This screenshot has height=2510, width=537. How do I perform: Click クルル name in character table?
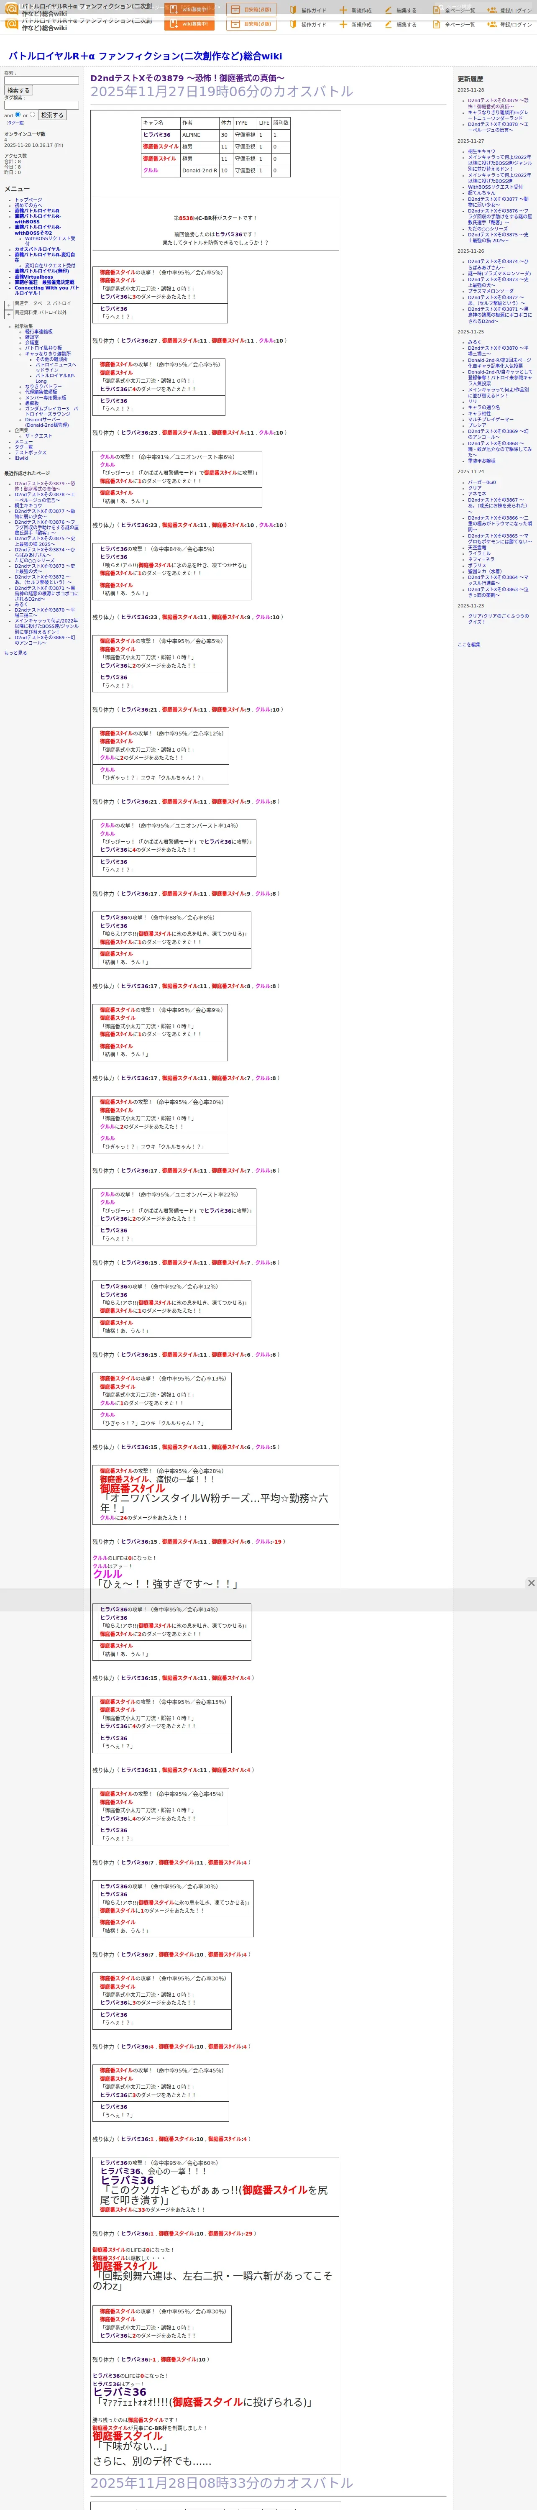click(150, 172)
